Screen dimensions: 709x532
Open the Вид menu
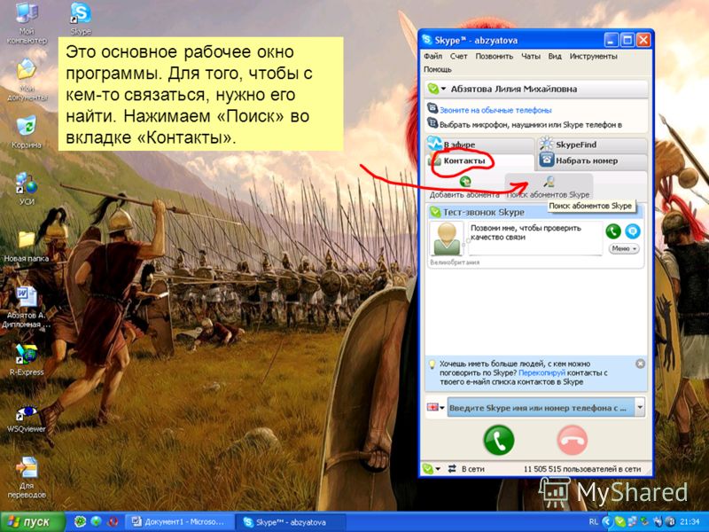point(555,56)
